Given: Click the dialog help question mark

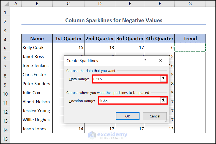Looking at the screenshot, I should [x=145, y=61].
